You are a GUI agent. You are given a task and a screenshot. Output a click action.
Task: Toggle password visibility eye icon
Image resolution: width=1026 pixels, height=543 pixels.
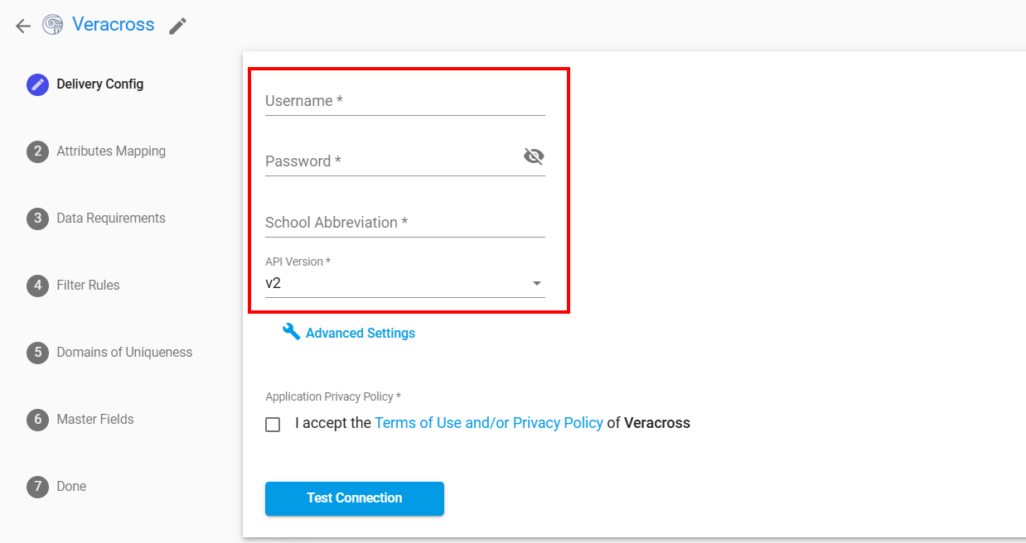click(x=534, y=156)
